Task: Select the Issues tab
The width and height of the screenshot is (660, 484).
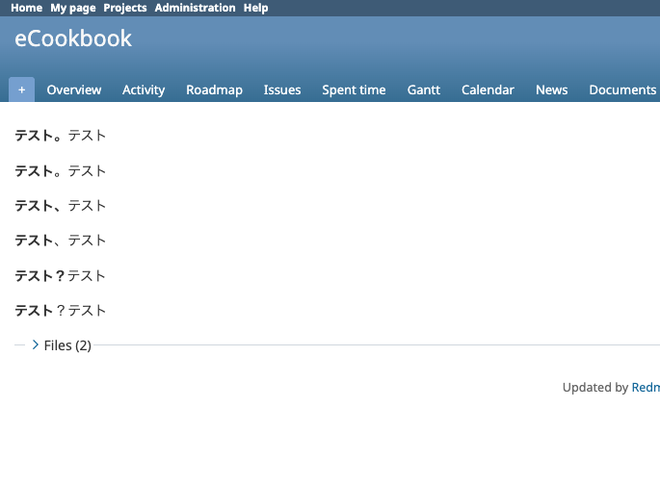Action: click(282, 89)
